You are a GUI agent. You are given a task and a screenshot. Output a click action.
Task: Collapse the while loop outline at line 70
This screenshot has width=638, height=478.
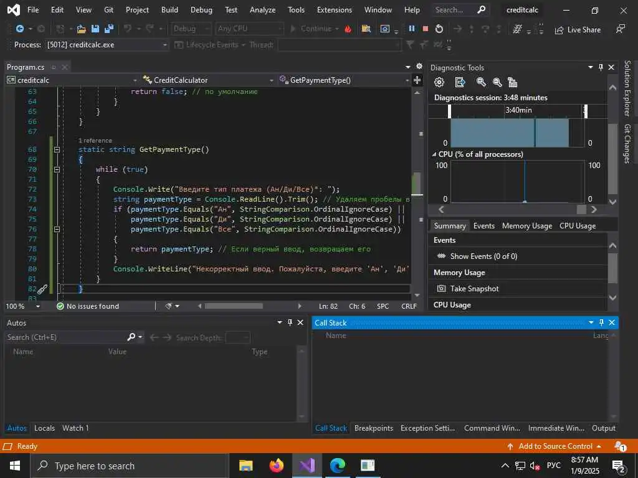pos(57,169)
